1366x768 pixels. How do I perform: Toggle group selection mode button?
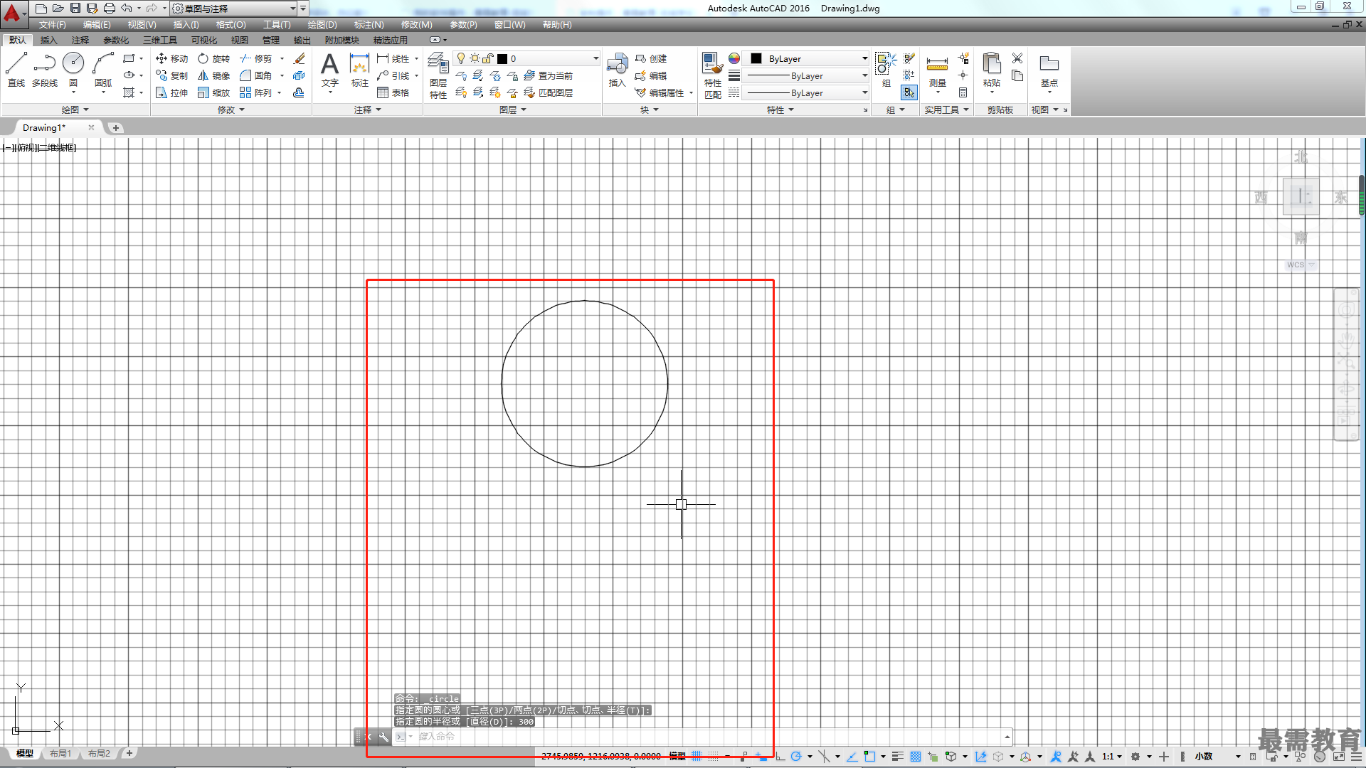pos(909,92)
